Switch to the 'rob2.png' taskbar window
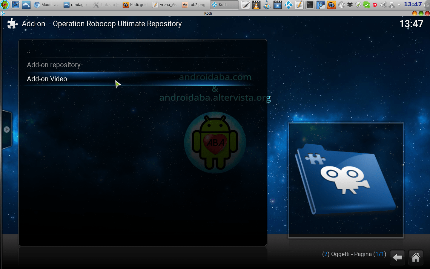Viewport: 430px width, 269px height. [x=194, y=5]
